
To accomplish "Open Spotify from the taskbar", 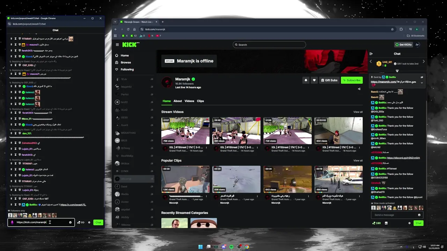I will click(231, 247).
